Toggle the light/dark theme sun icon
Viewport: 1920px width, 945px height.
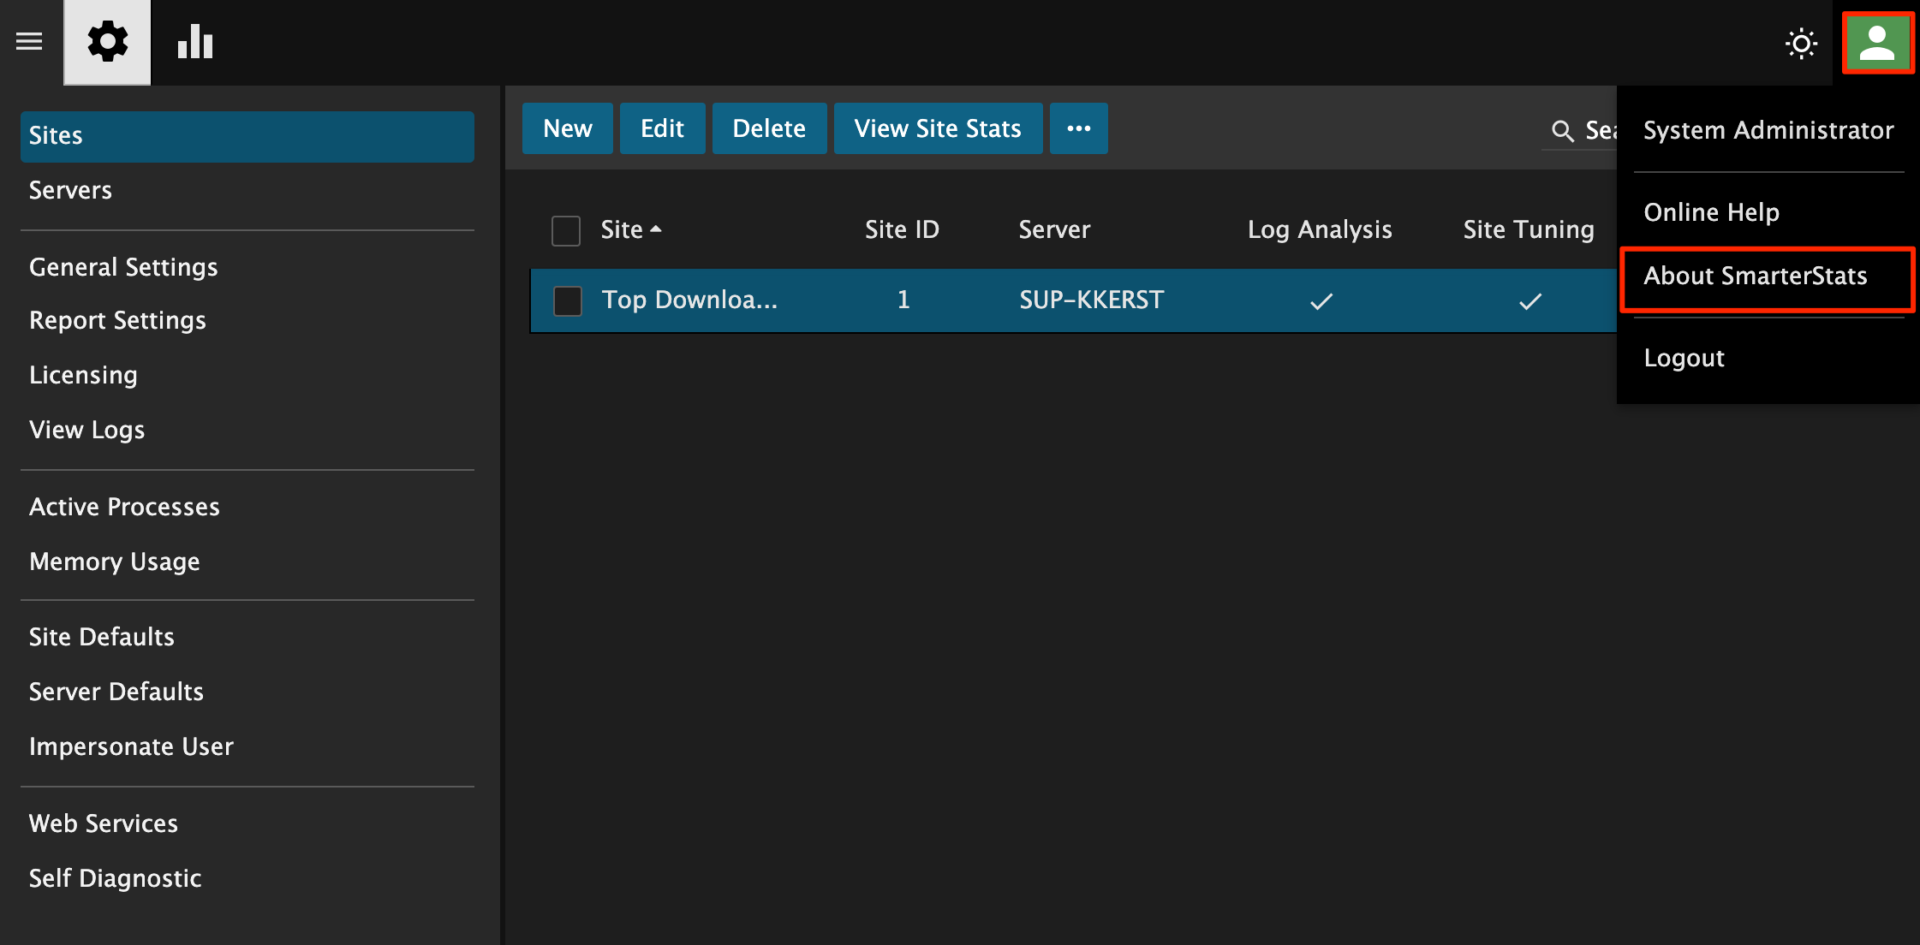click(x=1801, y=43)
